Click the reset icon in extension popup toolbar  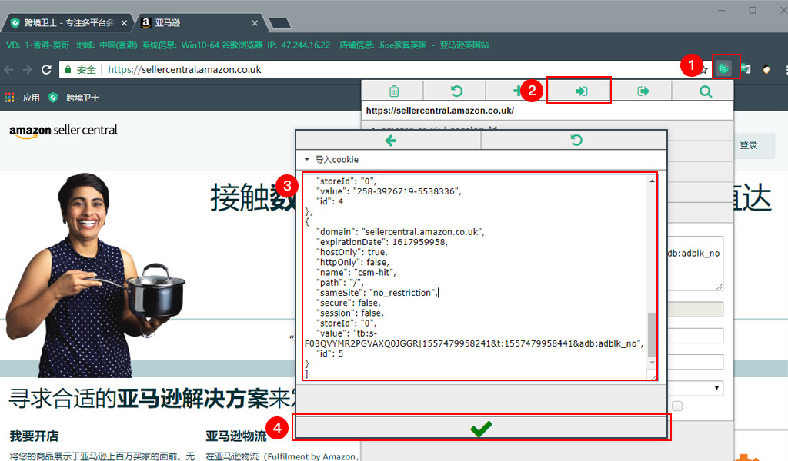[x=456, y=91]
